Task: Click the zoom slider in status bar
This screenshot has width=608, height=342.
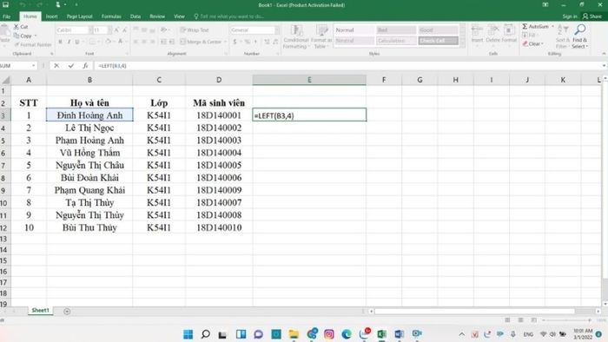Action: pyautogui.click(x=566, y=320)
